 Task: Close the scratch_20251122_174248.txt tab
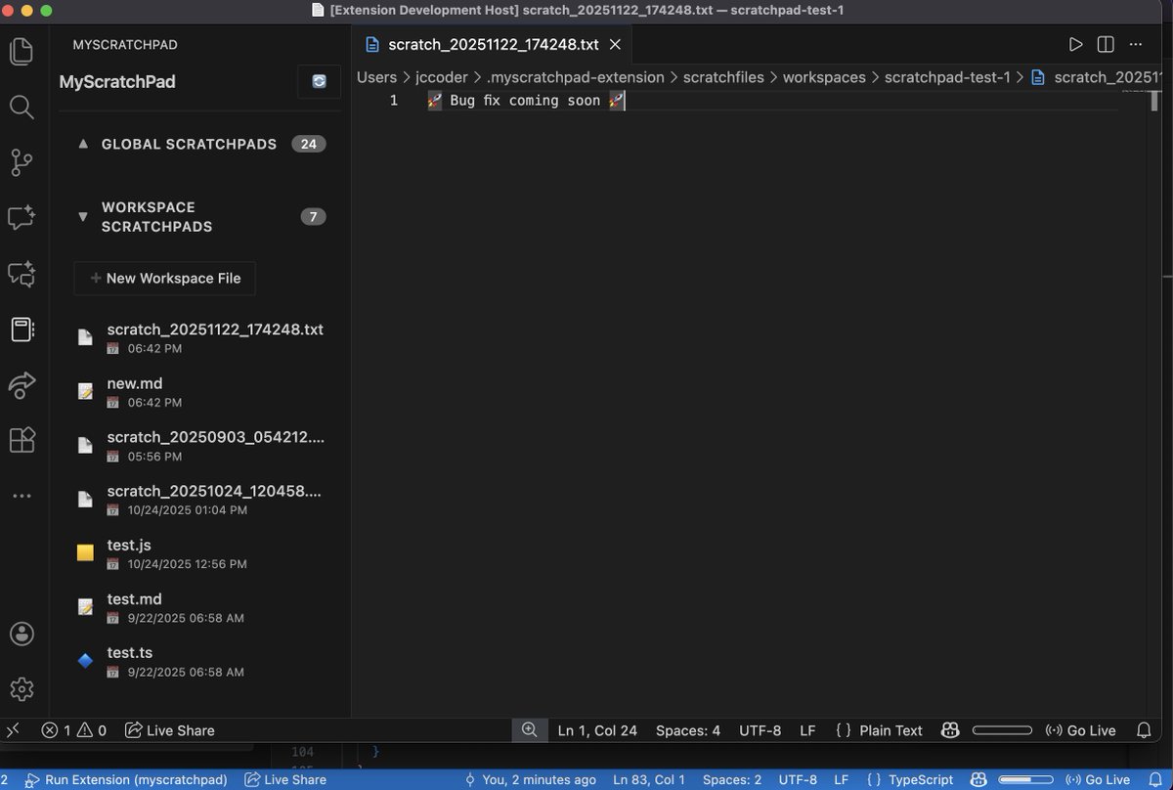[616, 44]
